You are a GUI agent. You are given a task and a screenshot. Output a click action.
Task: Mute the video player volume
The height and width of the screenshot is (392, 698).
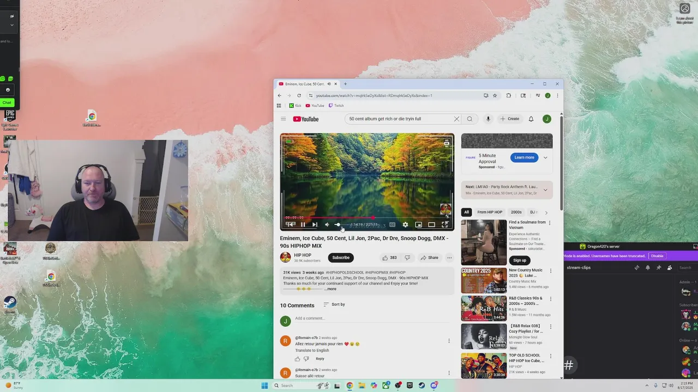[x=327, y=224]
